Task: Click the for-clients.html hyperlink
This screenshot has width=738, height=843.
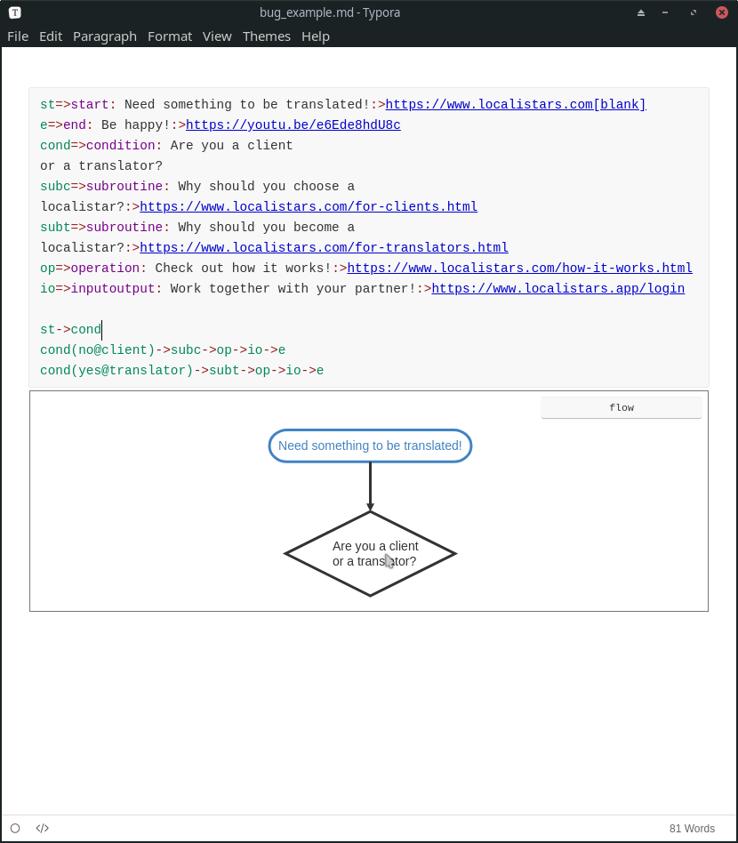Action: click(309, 206)
